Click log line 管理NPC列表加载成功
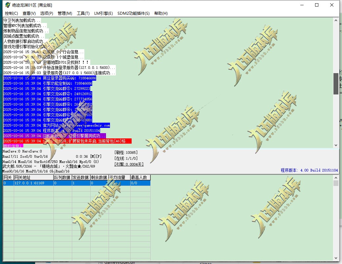The image size is (342, 264). pyautogui.click(x=25, y=26)
